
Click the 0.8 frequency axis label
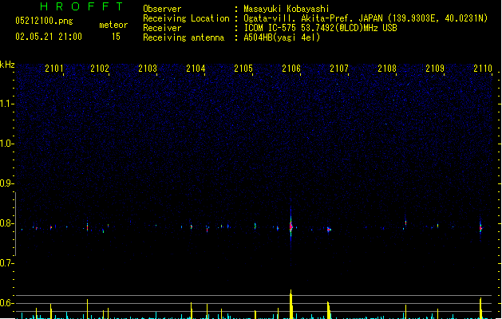coord(7,223)
